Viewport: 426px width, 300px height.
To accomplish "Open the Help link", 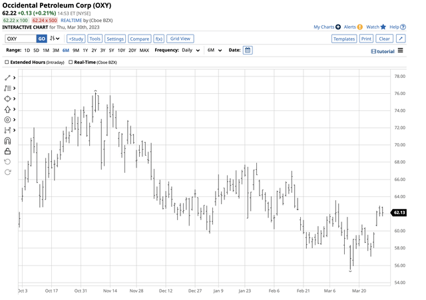I will 394,27.
